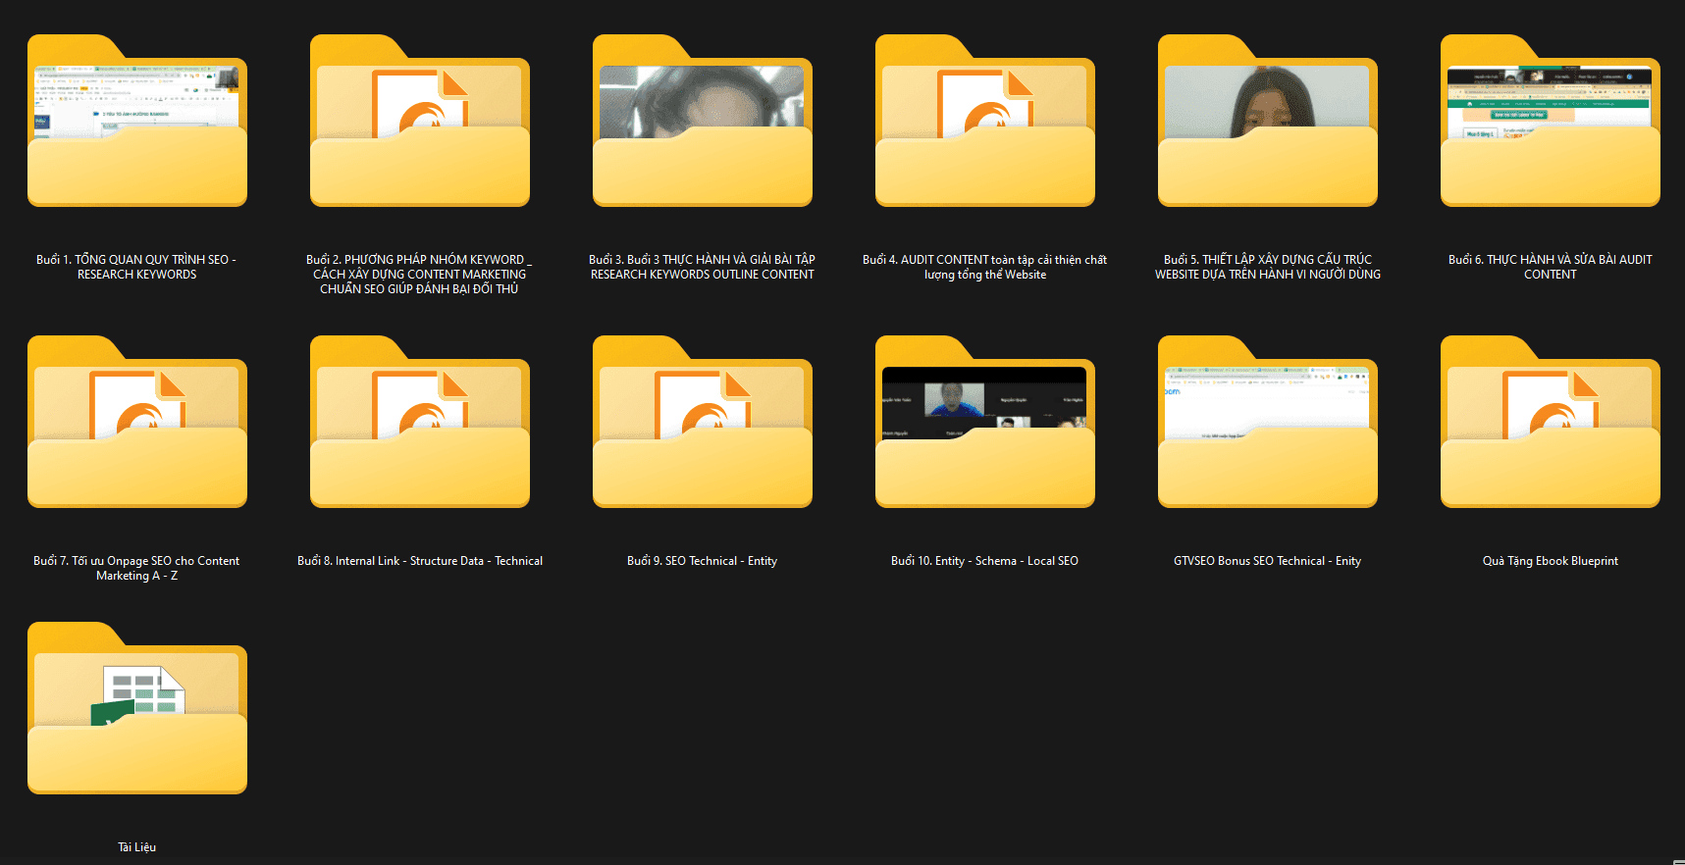Click the label 'Buổi 5. THIẾT LẬP XÂY DỰNG CẤU TRÚC'
The width and height of the screenshot is (1685, 865).
(1268, 267)
